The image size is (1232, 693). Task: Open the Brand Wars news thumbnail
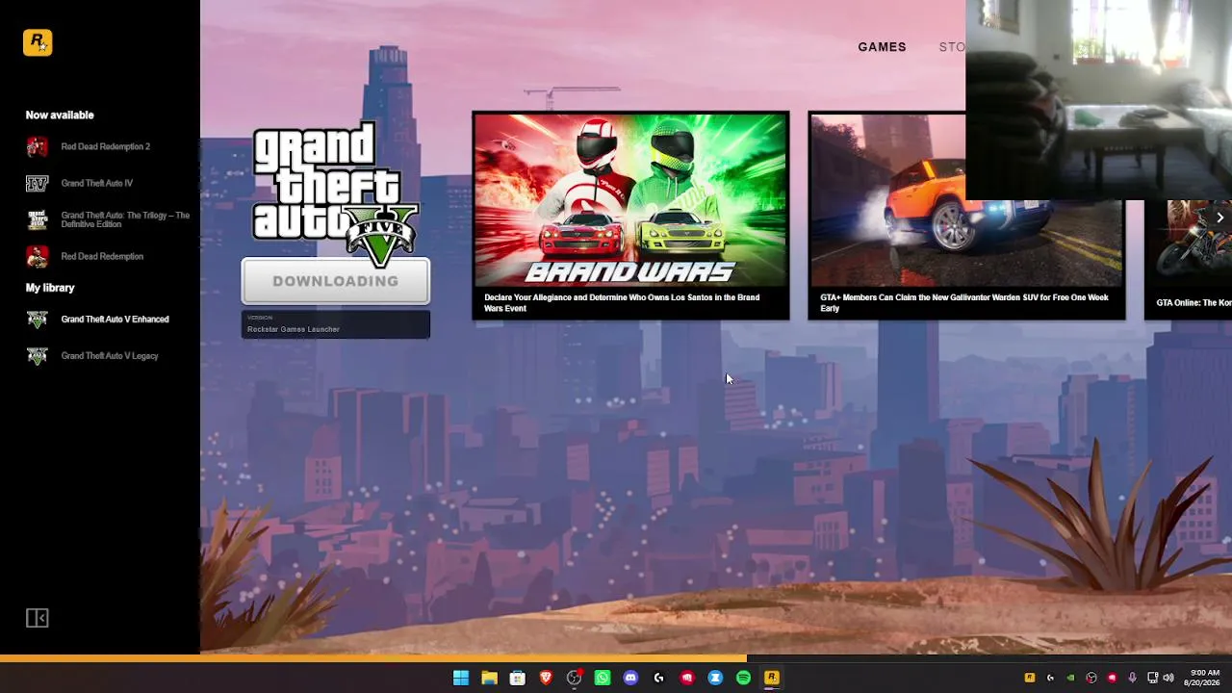630,200
